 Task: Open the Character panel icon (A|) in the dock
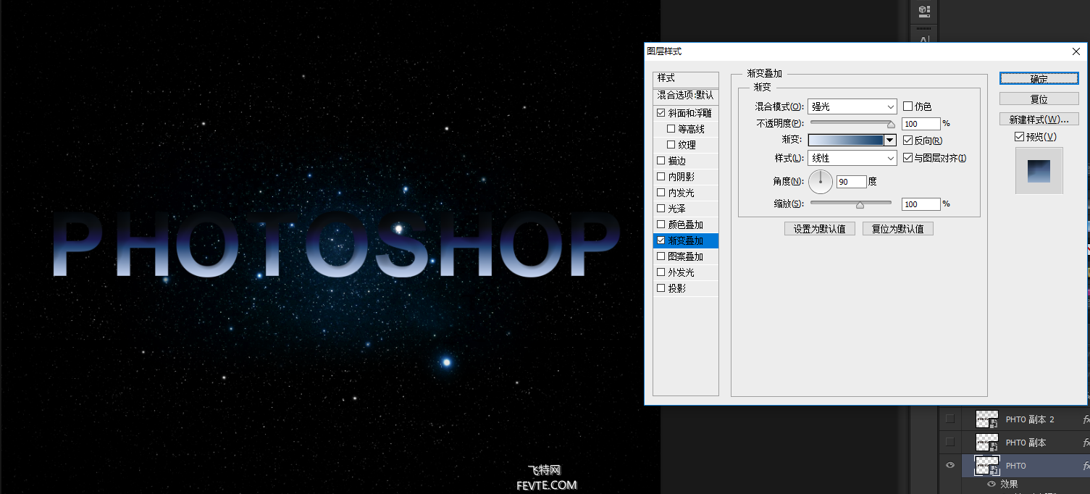tap(924, 41)
